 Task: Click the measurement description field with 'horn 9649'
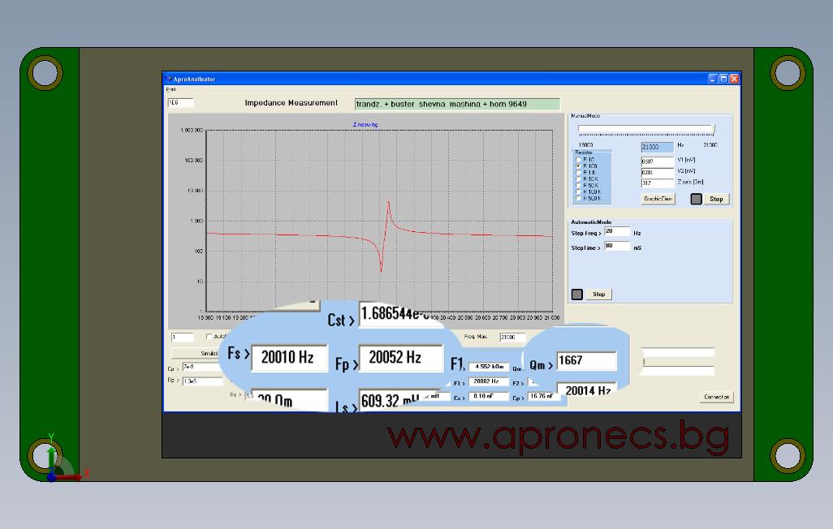coord(457,104)
